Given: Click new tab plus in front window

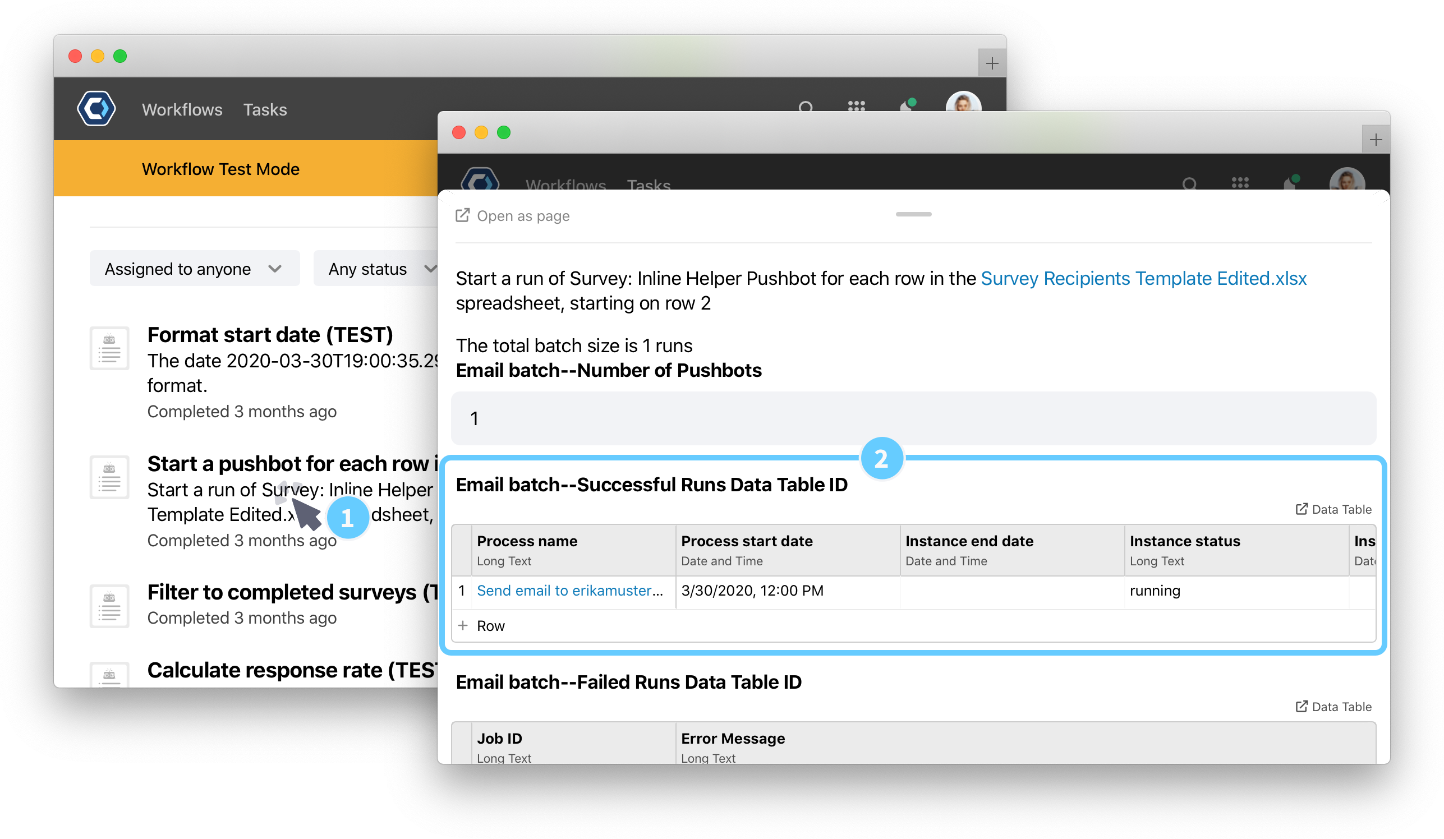Looking at the screenshot, I should coord(1375,140).
